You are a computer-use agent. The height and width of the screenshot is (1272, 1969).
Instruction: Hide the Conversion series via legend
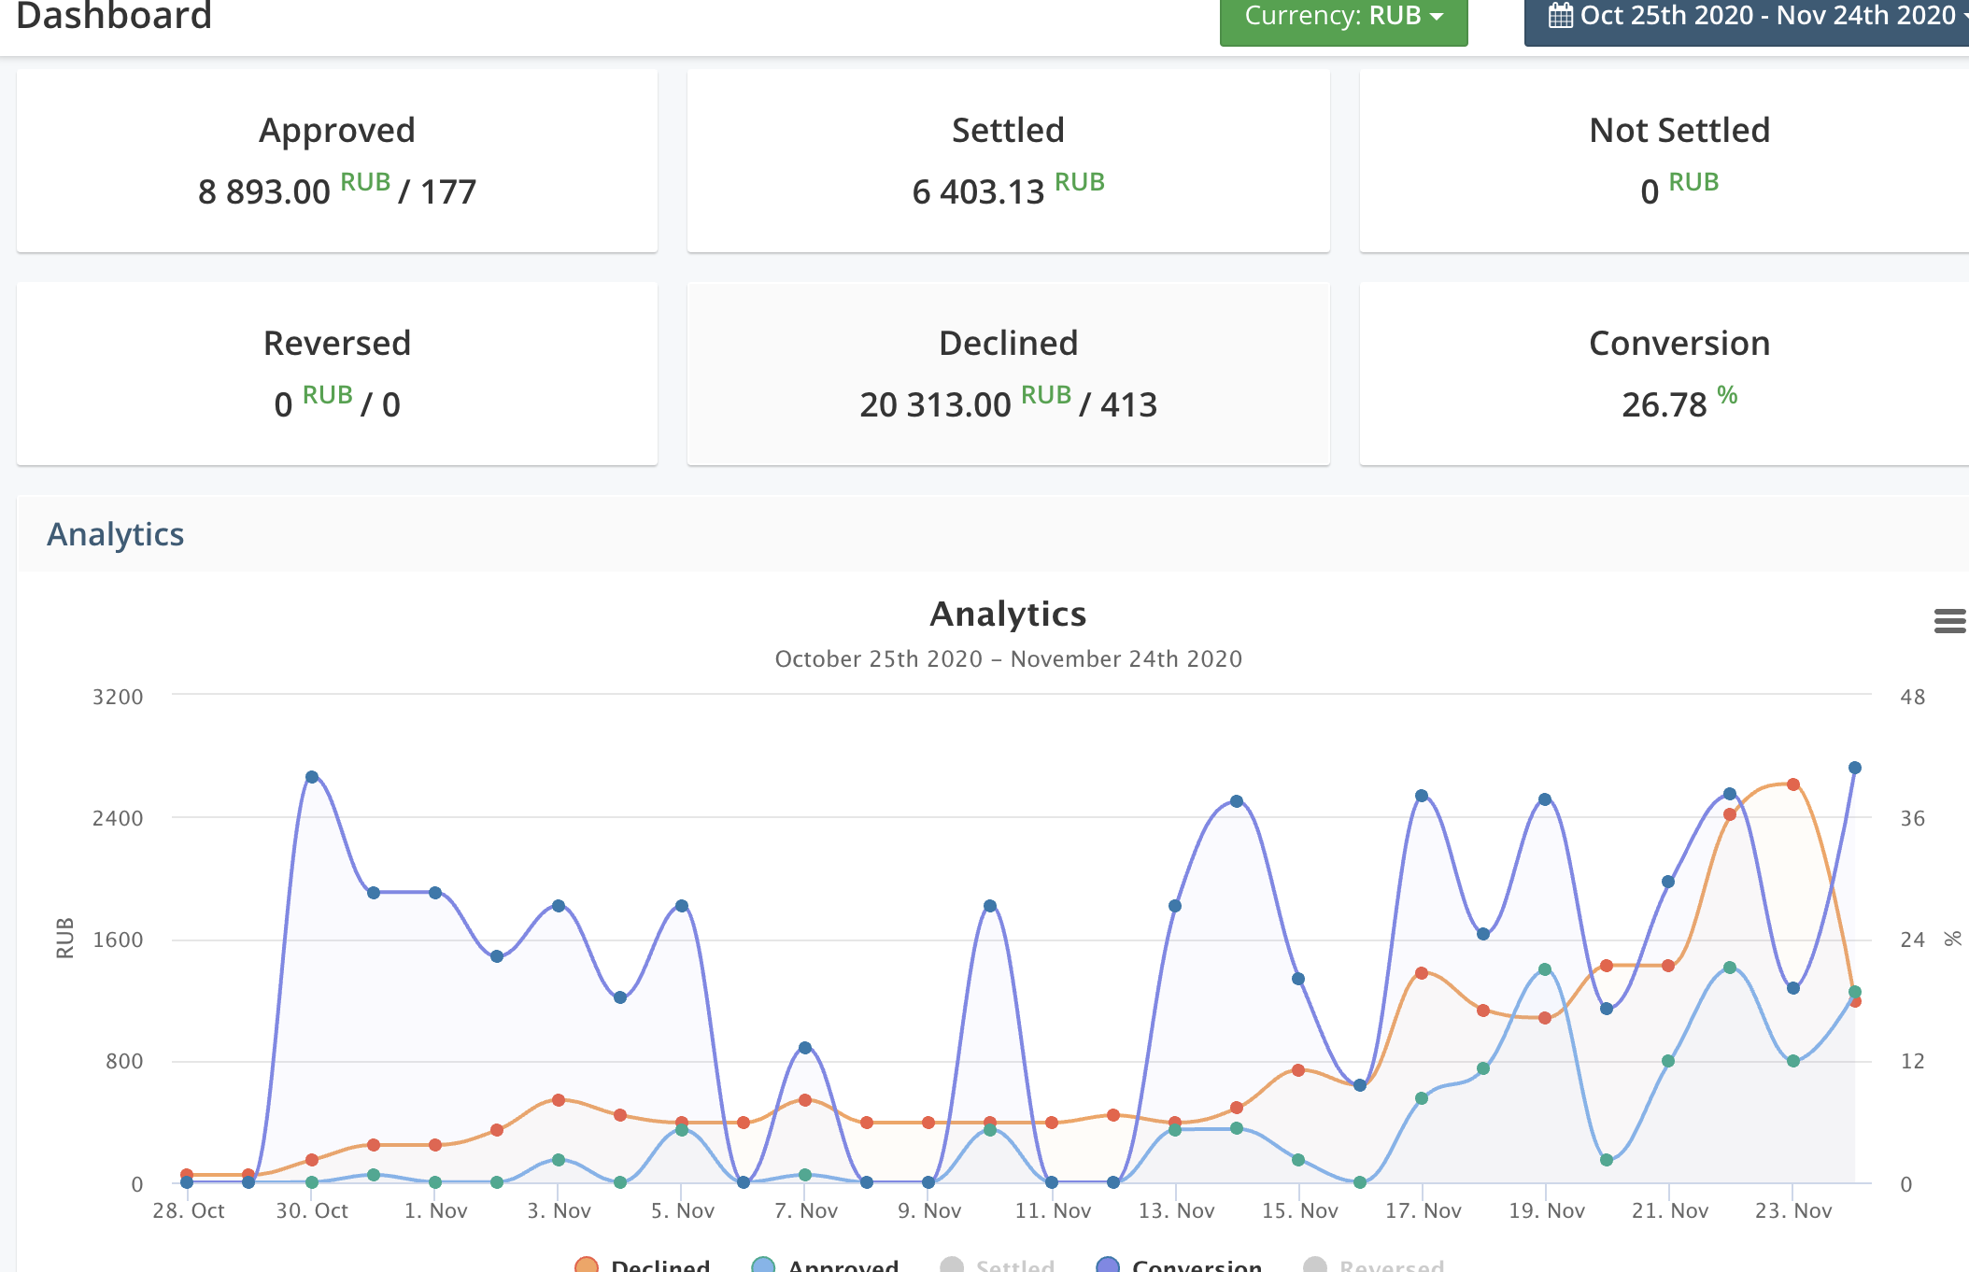point(1197,1265)
